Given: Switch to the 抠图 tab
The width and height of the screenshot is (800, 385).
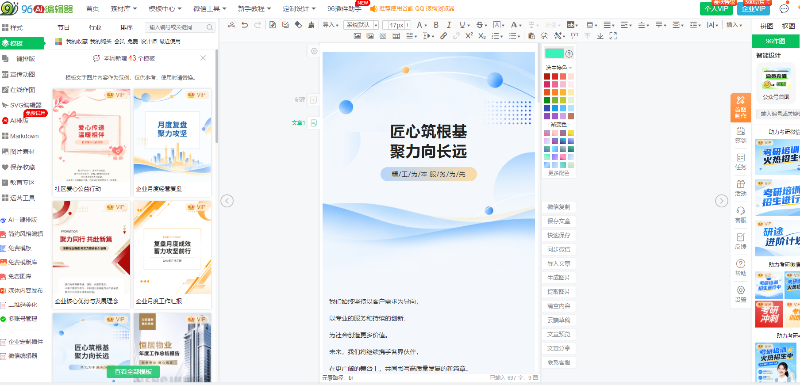Looking at the screenshot, I should [788, 27].
